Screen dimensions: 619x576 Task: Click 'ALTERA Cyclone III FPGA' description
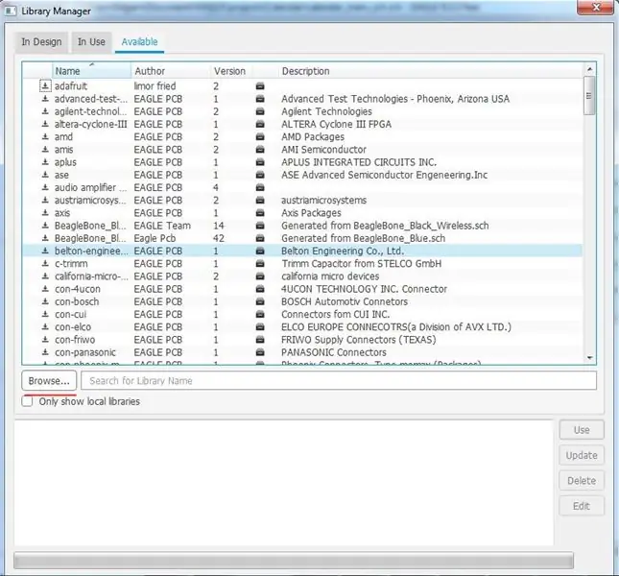[336, 124]
